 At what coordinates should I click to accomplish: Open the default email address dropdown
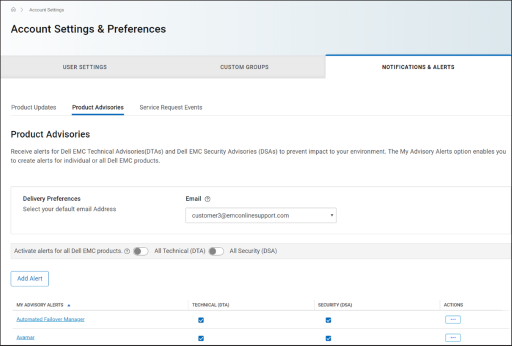260,215
